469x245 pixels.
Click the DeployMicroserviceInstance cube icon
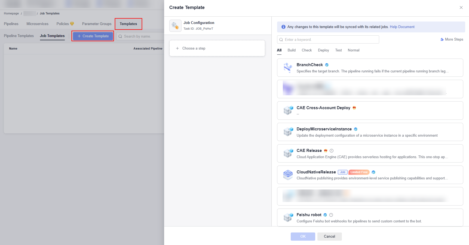coord(288,132)
